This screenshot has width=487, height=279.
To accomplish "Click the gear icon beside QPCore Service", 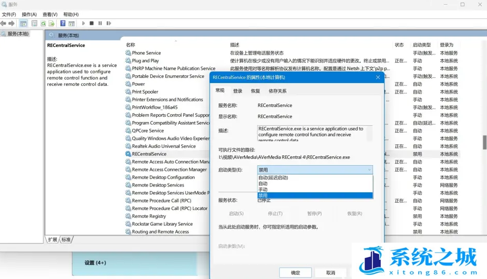I will pyautogui.click(x=128, y=130).
